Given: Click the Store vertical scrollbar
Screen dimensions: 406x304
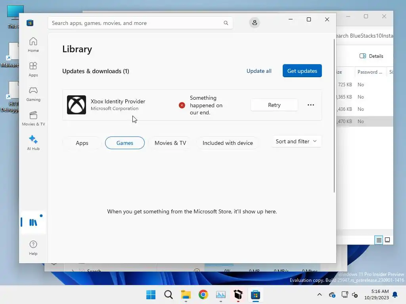Looking at the screenshot, I should tap(334, 116).
